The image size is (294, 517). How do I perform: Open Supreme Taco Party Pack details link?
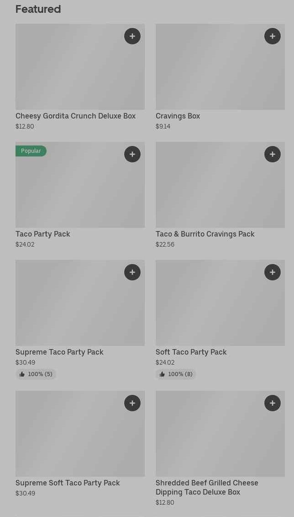[59, 352]
